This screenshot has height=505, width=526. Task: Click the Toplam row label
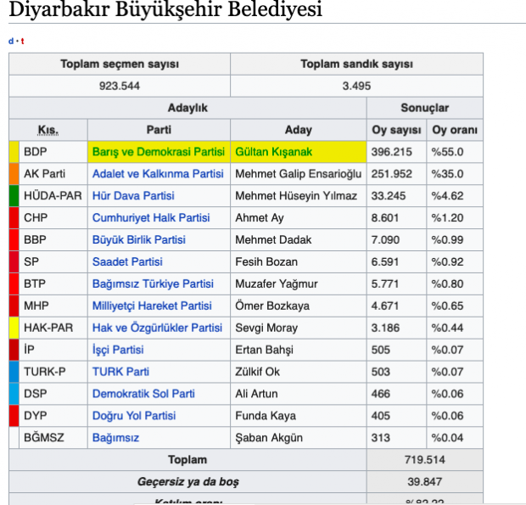[x=187, y=460]
